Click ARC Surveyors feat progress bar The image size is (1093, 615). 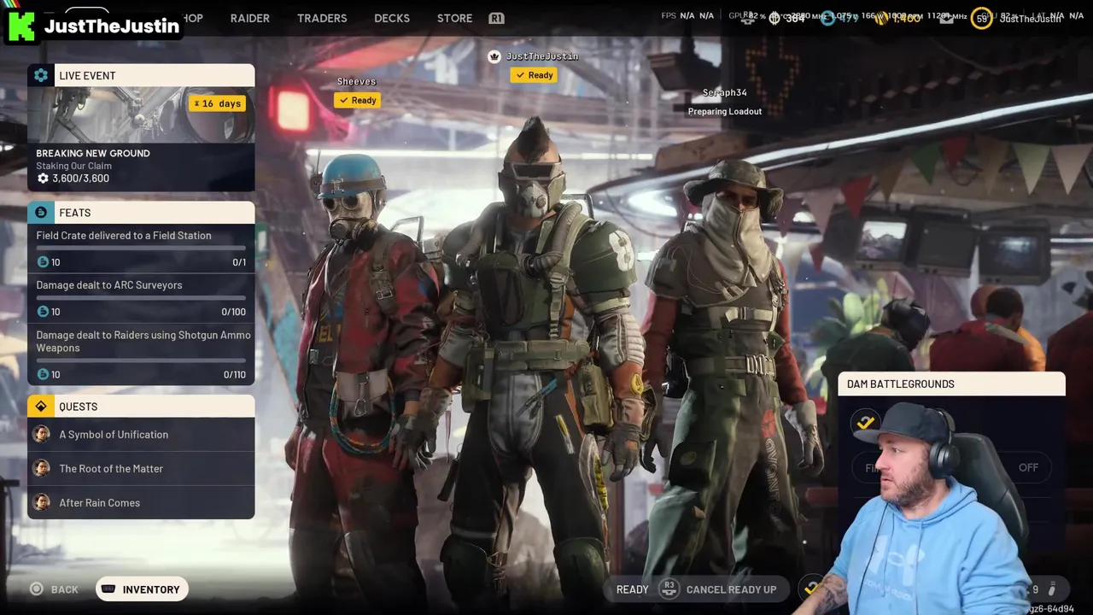coord(141,298)
